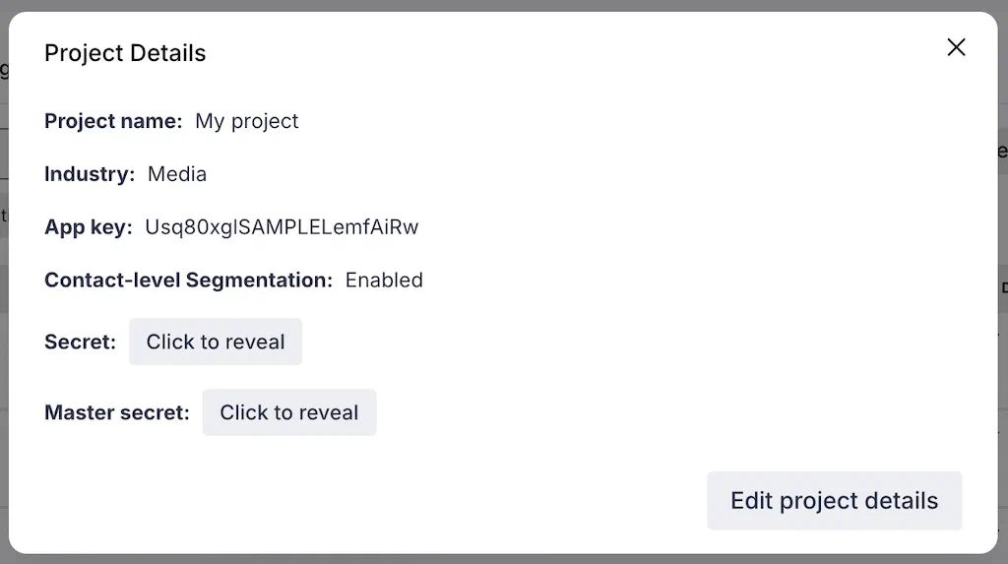Image resolution: width=1008 pixels, height=564 pixels.
Task: Click the Master secret field label
Action: pos(117,413)
